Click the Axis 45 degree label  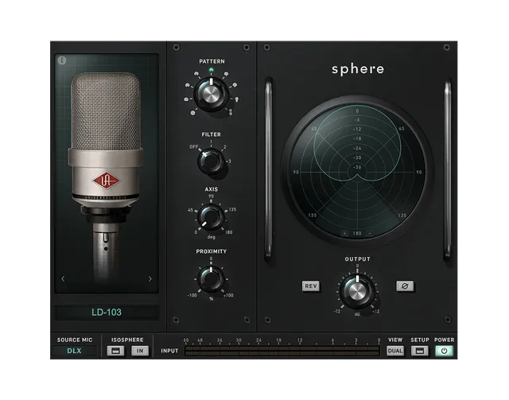point(191,210)
